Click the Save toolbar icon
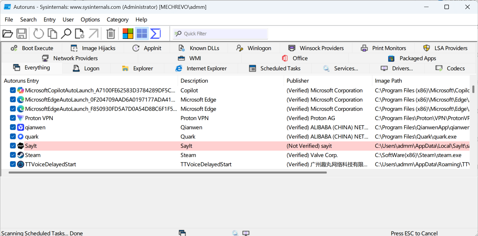This screenshot has height=236, width=478. [21, 34]
